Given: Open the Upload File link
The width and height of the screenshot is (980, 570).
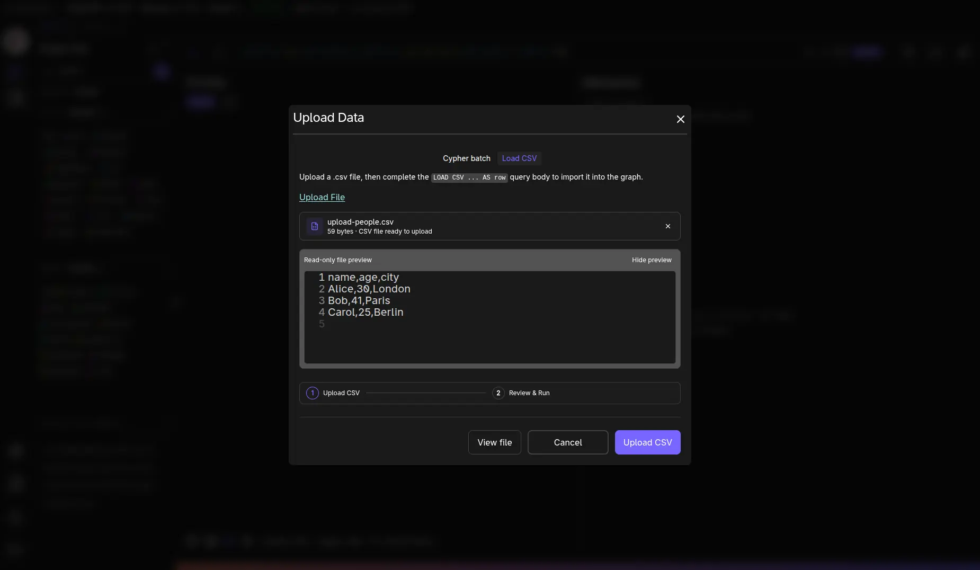Looking at the screenshot, I should (322, 197).
